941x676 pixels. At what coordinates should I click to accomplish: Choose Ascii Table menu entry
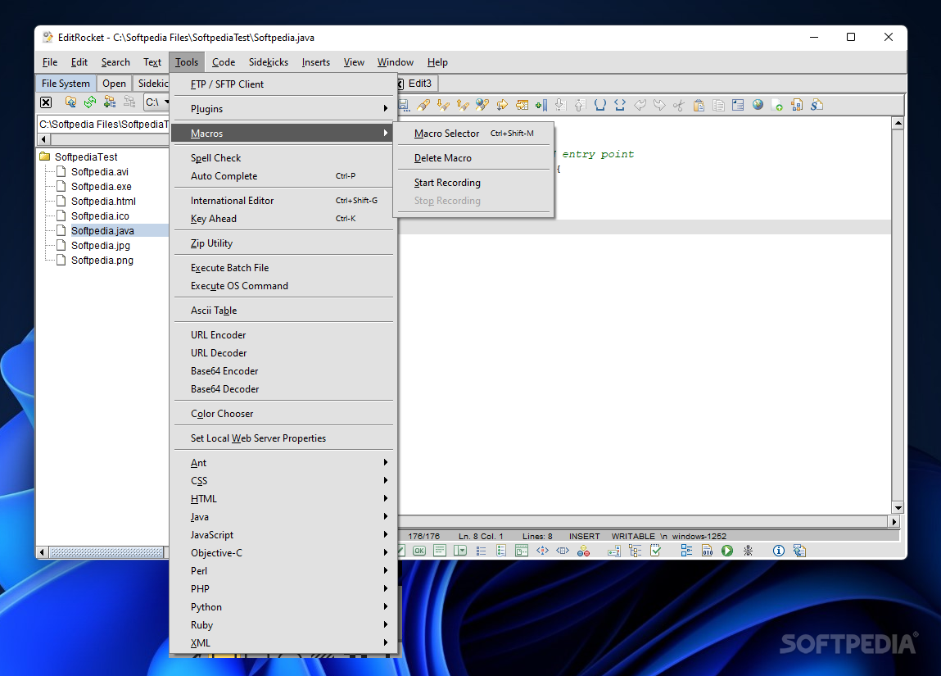(x=282, y=311)
